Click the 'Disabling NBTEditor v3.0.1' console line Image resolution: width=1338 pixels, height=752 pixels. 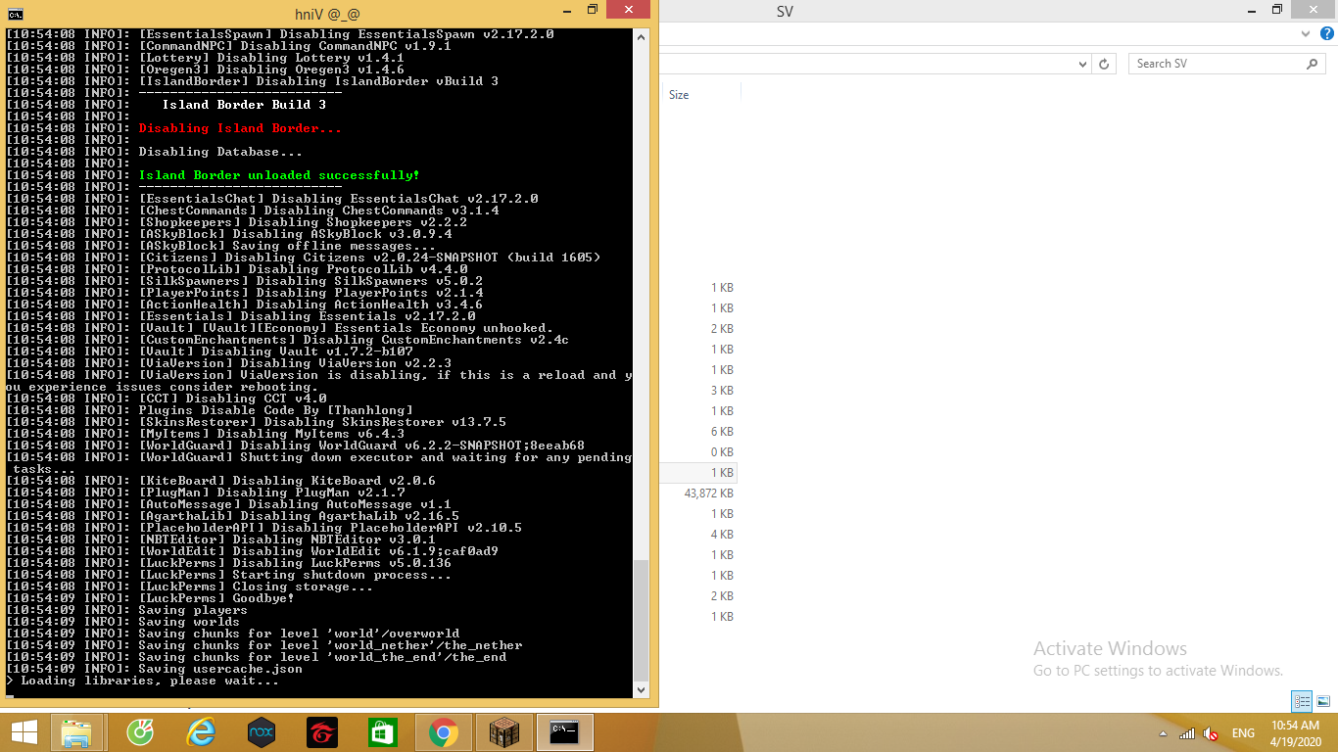pos(334,540)
